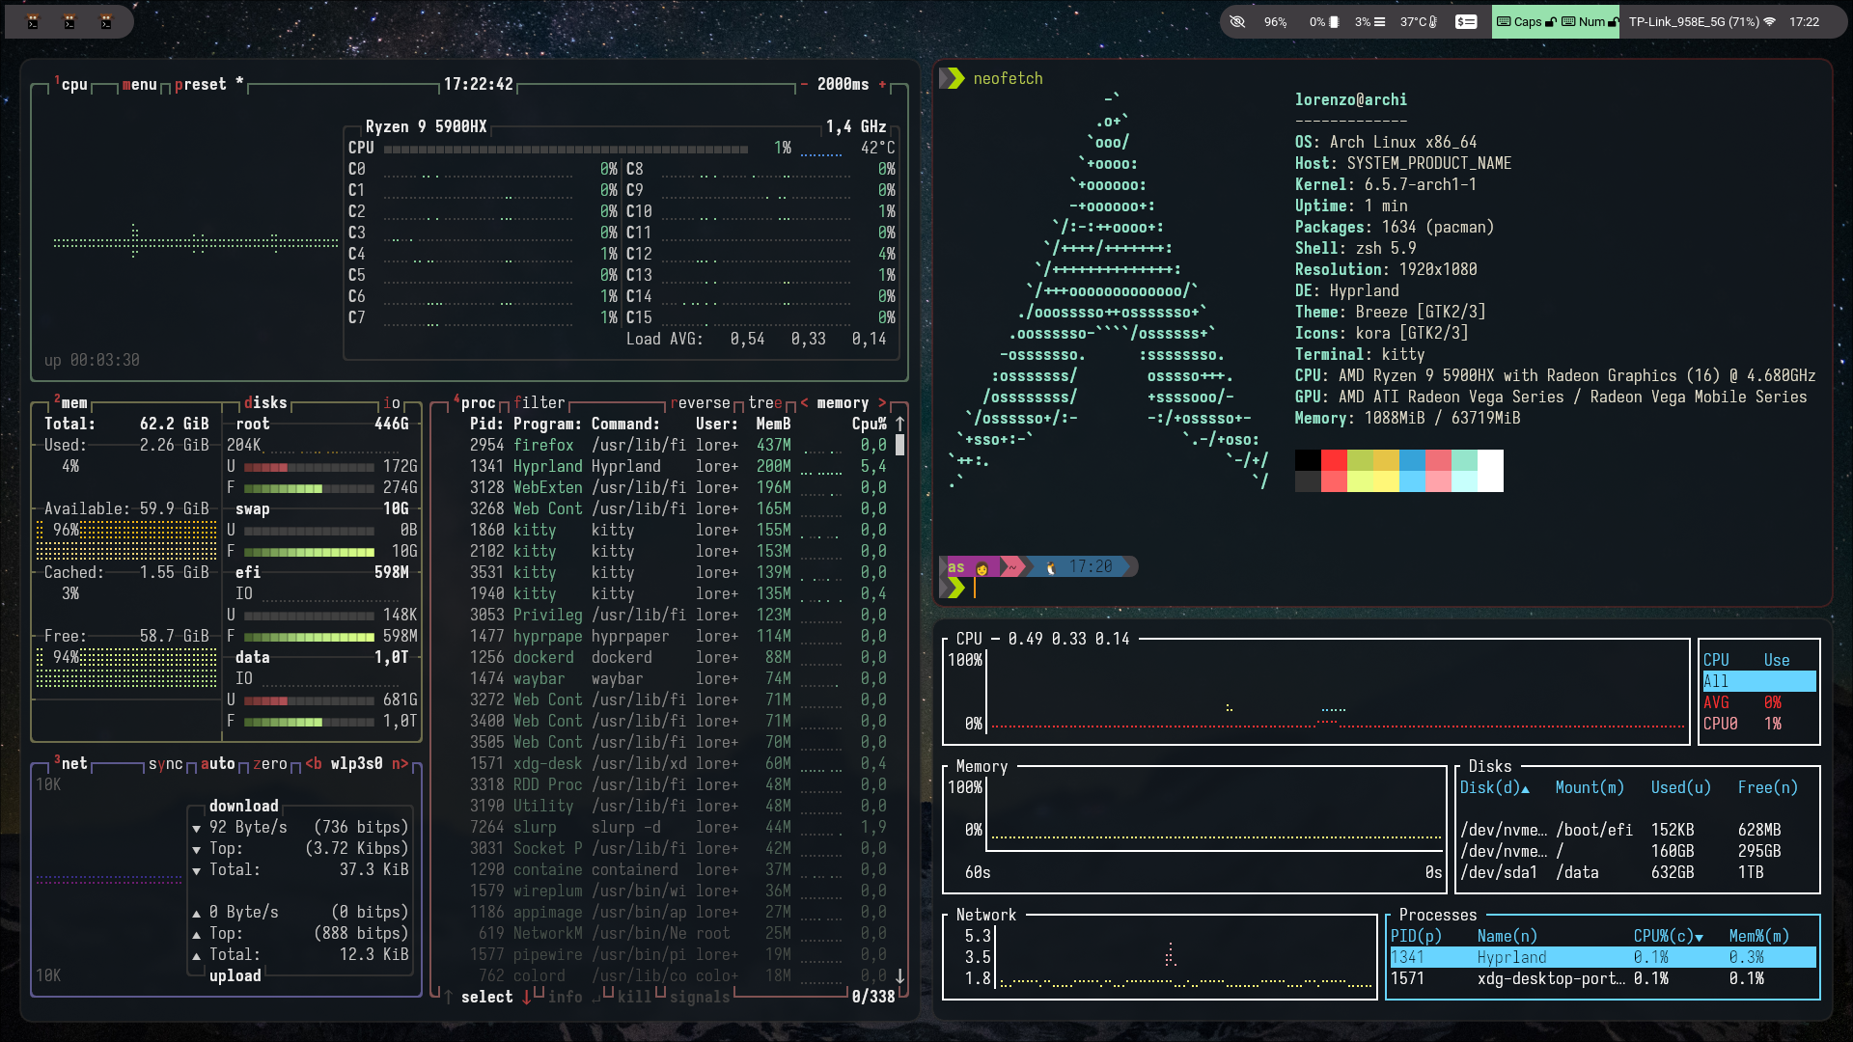The image size is (1853, 1042).
Task: Select previous sort column left of memory
Action: coord(805,402)
